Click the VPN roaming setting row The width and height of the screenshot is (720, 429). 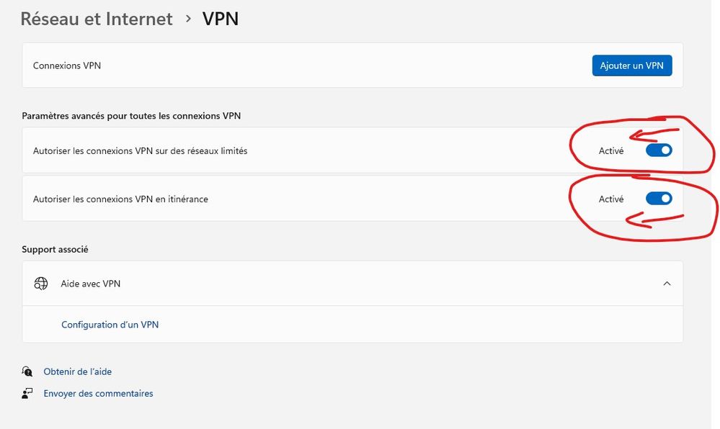coord(288,198)
